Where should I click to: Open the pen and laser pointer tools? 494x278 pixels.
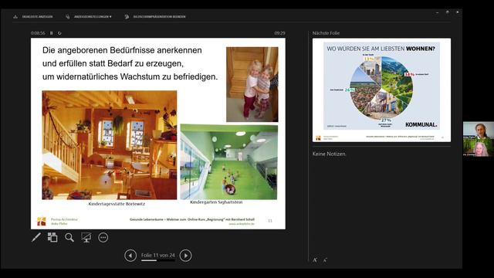36,237
